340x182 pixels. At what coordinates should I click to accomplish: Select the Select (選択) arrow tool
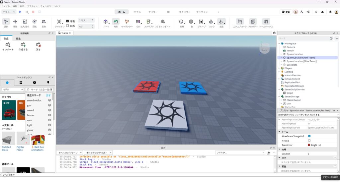6,22
